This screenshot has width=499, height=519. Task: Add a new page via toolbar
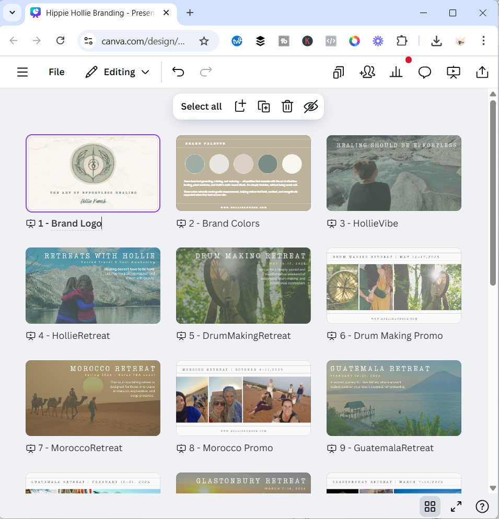[240, 107]
